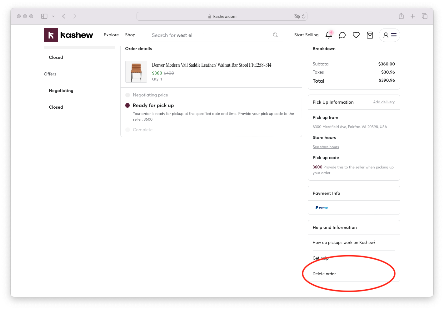Open Denver Modern Vail bar stool title

(212, 65)
